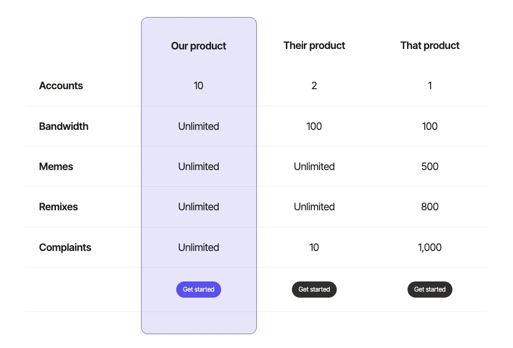This screenshot has height=348, width=513.
Task: Click the '500' memes value under That product
Action: 430,166
